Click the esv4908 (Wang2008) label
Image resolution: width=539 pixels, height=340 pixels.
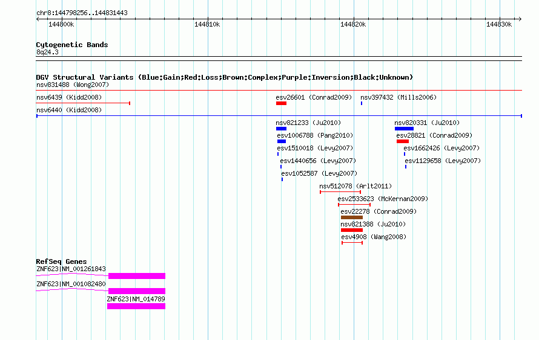coord(374,237)
